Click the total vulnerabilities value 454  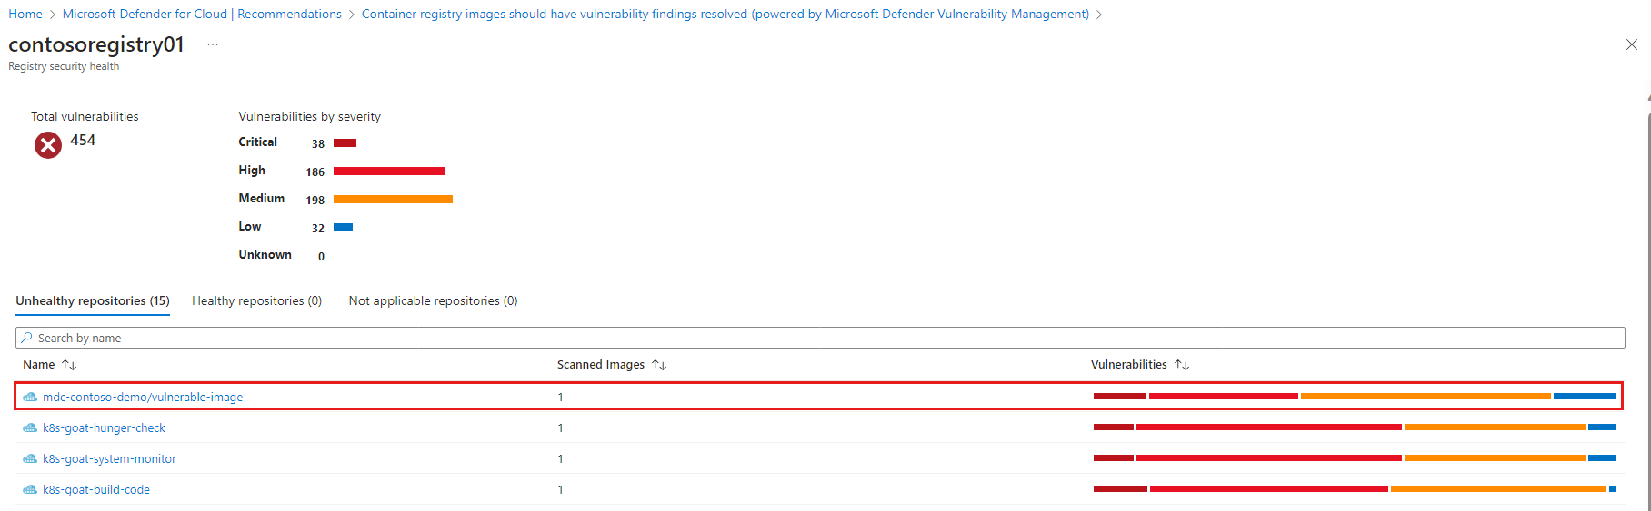(x=83, y=141)
